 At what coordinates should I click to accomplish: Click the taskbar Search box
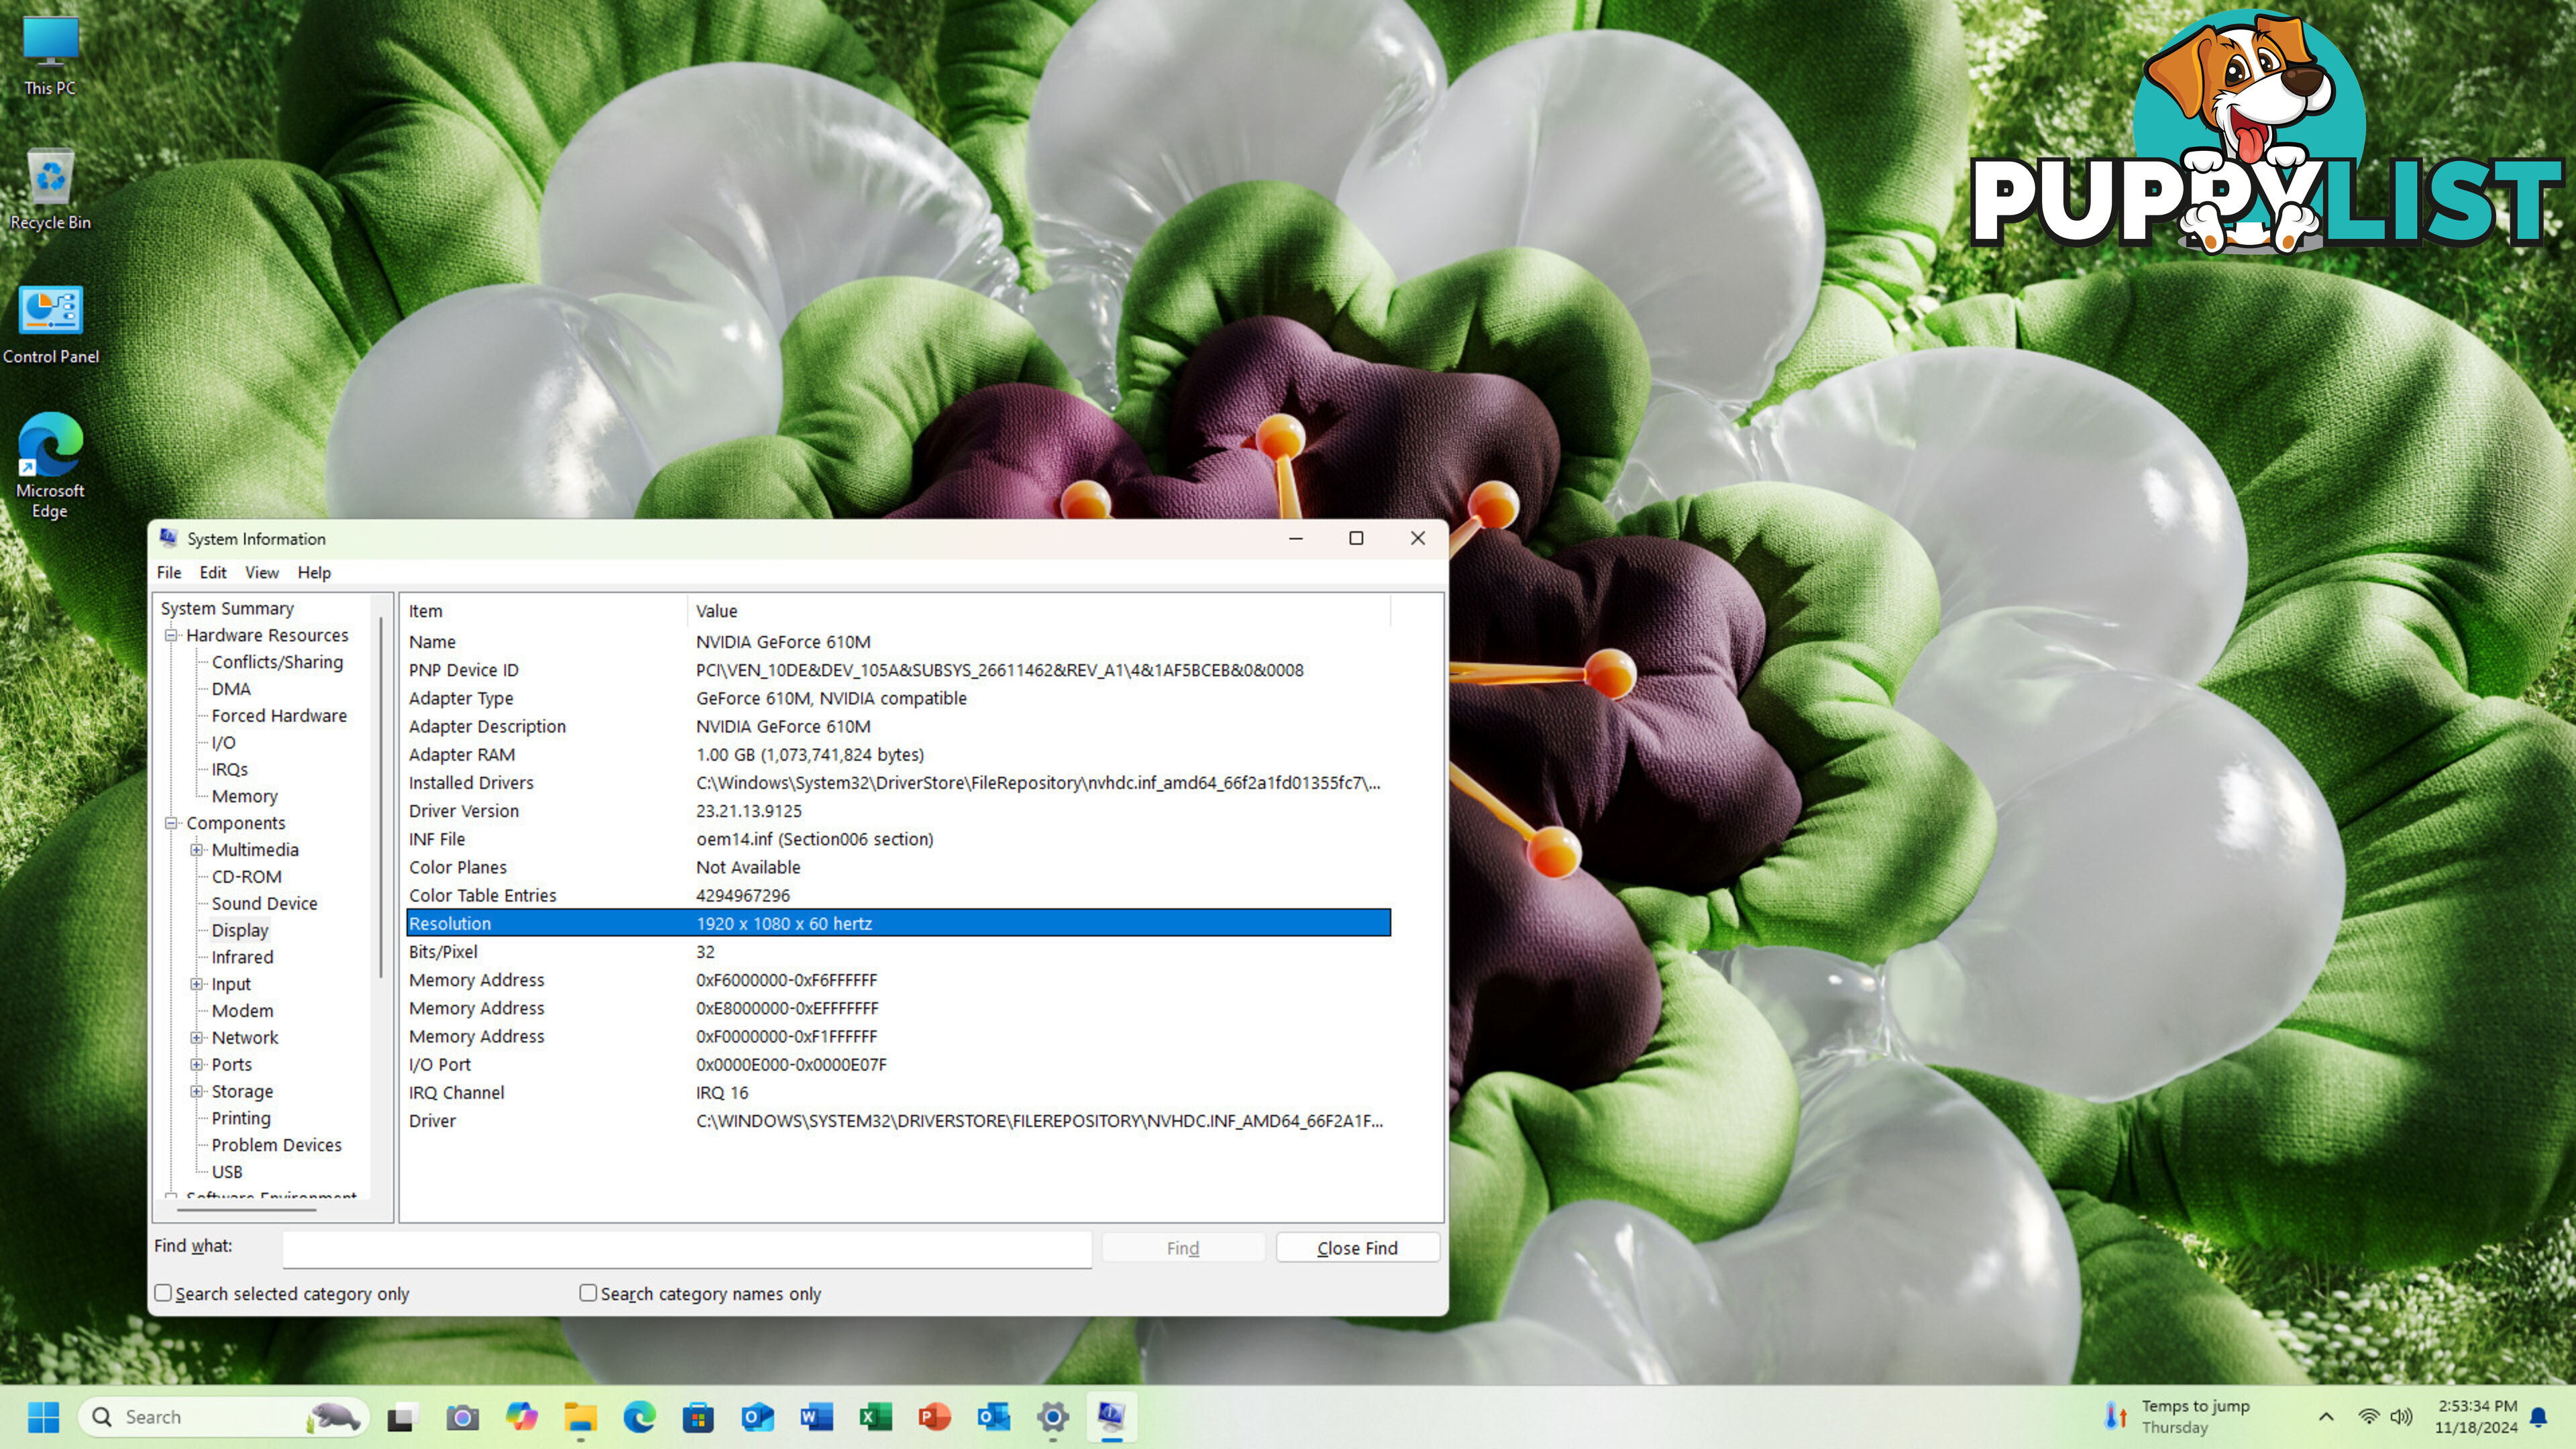223,1416
